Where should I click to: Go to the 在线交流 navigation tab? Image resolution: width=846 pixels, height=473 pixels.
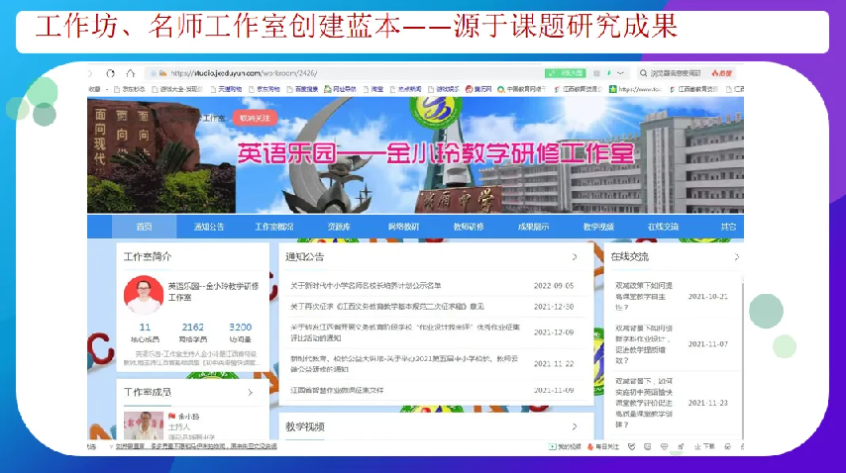coord(664,227)
